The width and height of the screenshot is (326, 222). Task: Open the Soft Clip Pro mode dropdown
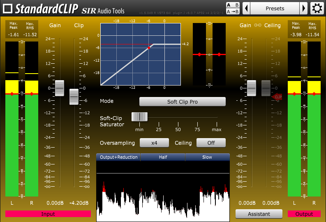(183, 102)
